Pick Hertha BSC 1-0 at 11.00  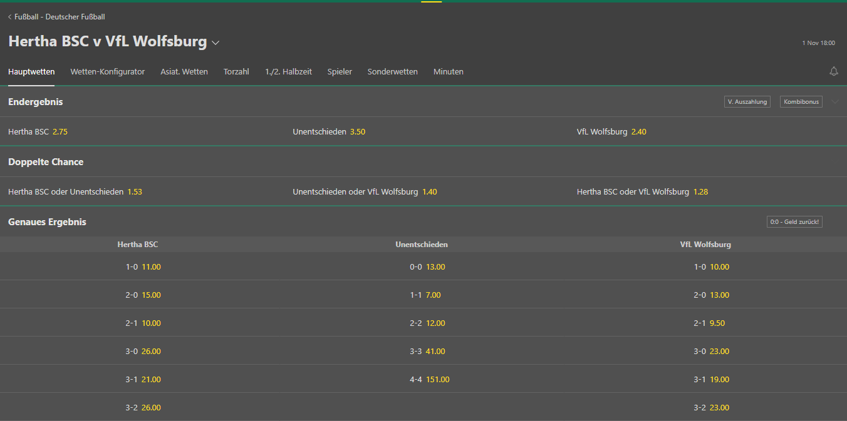pyautogui.click(x=143, y=266)
